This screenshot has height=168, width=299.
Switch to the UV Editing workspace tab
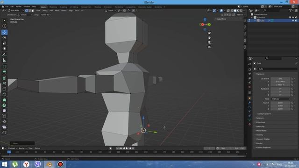click(74, 7)
